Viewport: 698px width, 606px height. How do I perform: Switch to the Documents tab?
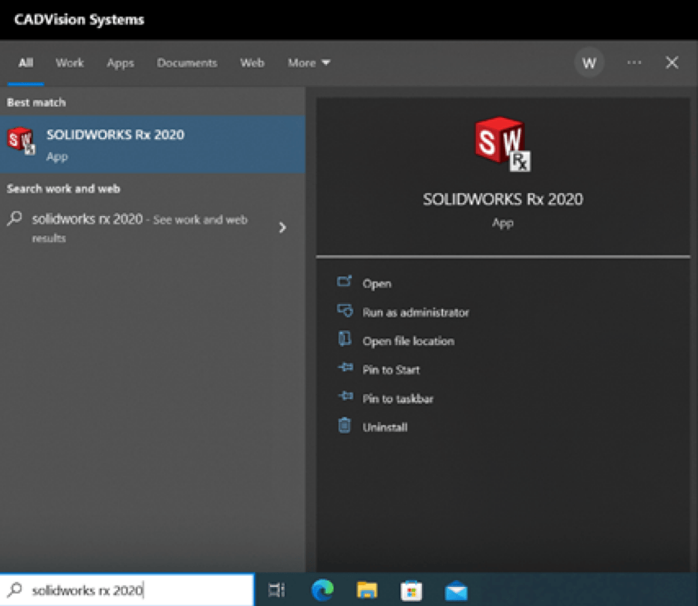[x=187, y=63]
